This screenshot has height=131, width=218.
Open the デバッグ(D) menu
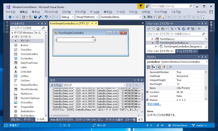pyautogui.click(x=80, y=12)
